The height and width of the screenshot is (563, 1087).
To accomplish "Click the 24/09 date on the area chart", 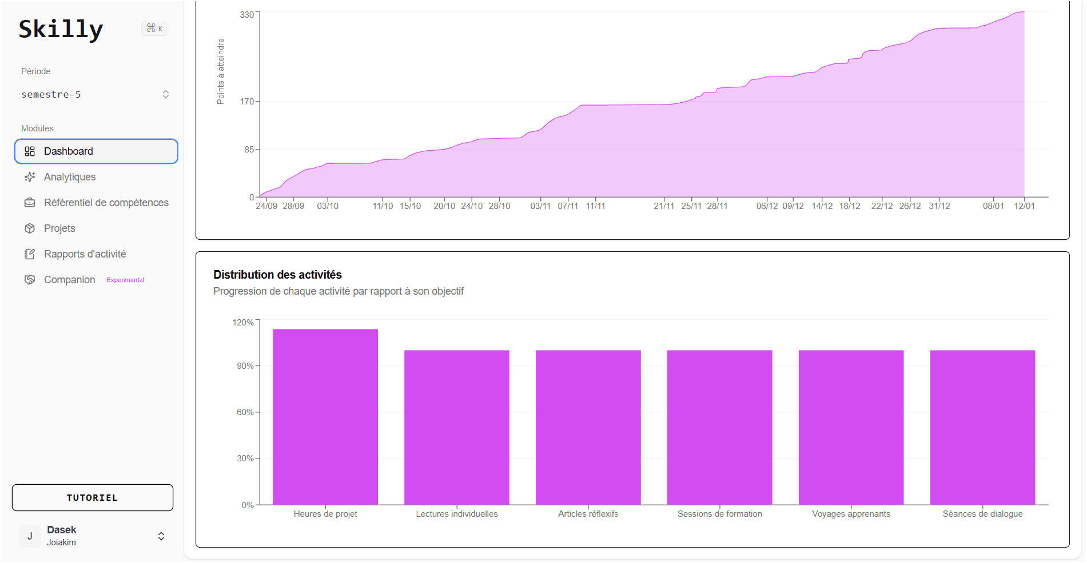I will [266, 206].
